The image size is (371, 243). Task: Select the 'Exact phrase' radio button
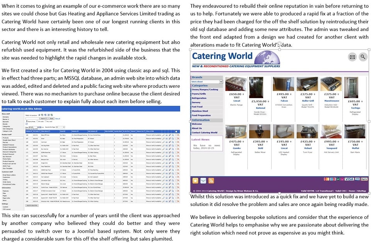(x=26, y=121)
